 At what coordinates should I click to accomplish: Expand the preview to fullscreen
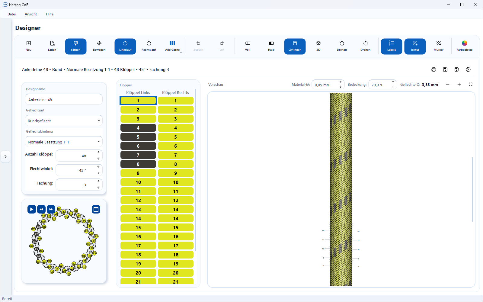pyautogui.click(x=471, y=85)
